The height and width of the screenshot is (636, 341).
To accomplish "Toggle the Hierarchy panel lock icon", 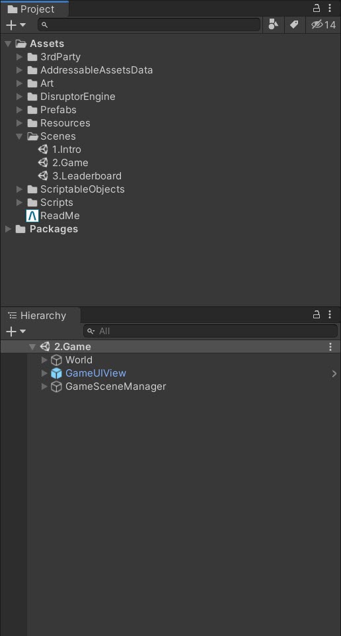I will 317,314.
